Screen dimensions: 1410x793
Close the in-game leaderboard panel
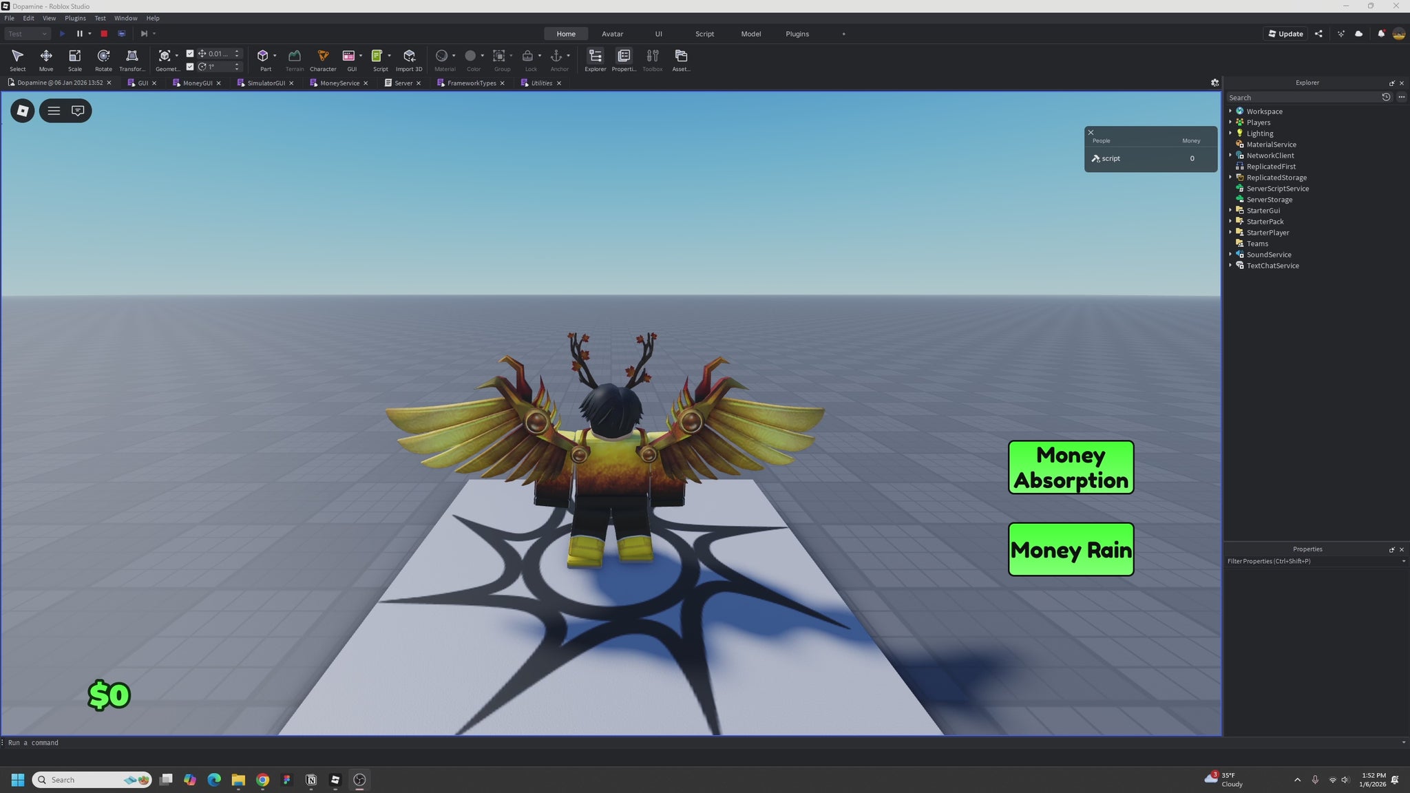[x=1091, y=132]
